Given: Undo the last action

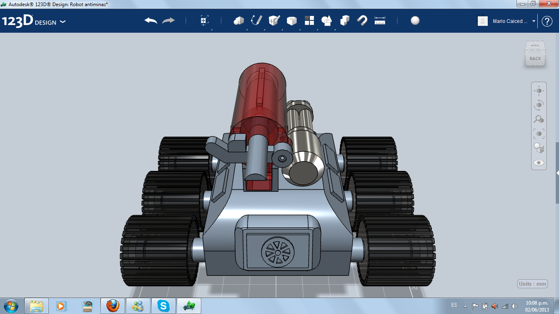Looking at the screenshot, I should [151, 20].
